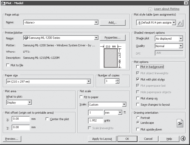Click the X plot offset input field
This screenshot has height=145, width=190.
click(x=21, y=119)
